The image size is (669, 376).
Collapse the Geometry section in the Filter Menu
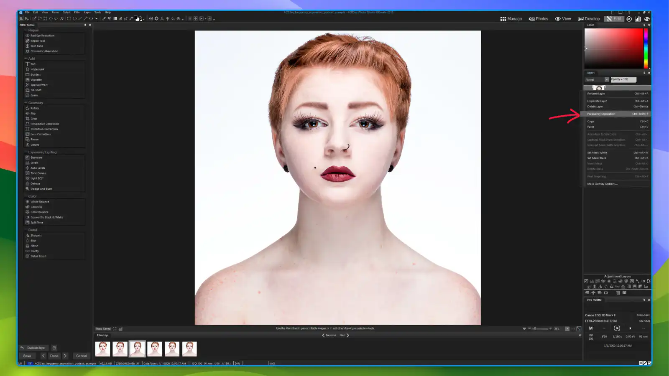point(26,102)
